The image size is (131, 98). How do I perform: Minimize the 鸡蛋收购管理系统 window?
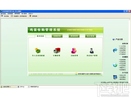pyautogui.click(x=125, y=11)
